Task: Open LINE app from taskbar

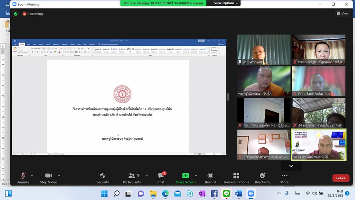Action: point(226,193)
